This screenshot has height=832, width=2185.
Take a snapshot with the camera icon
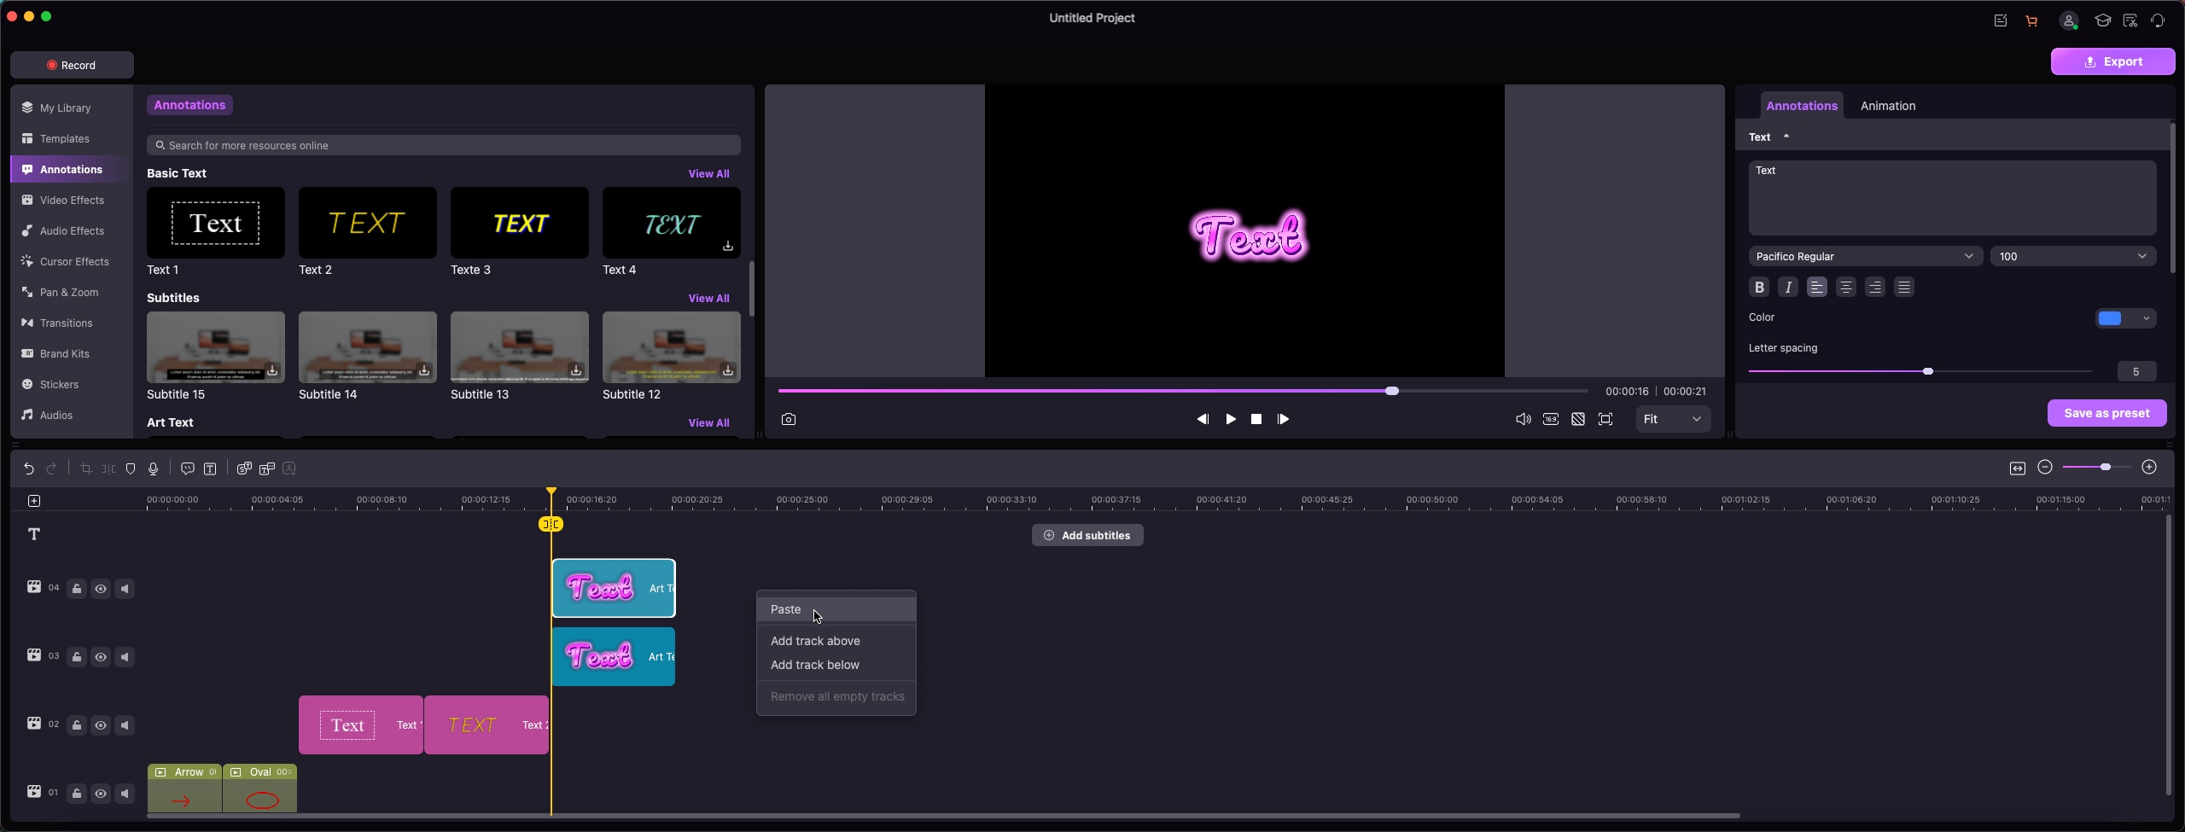tap(789, 419)
